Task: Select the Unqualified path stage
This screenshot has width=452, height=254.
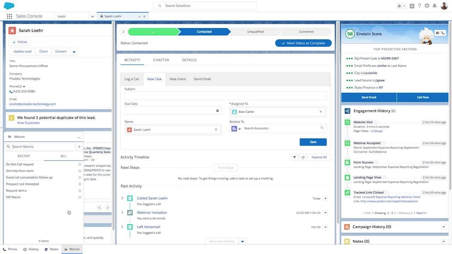Action: (255, 32)
